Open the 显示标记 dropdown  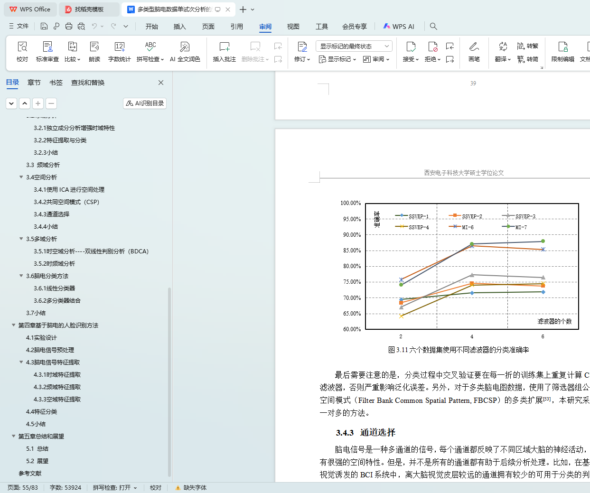point(337,59)
